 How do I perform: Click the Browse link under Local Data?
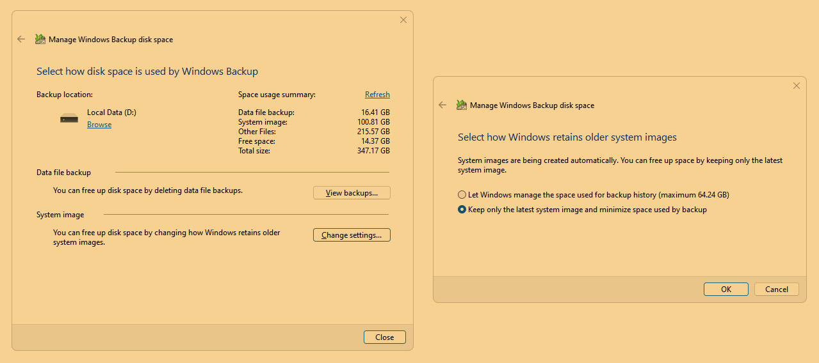(99, 125)
